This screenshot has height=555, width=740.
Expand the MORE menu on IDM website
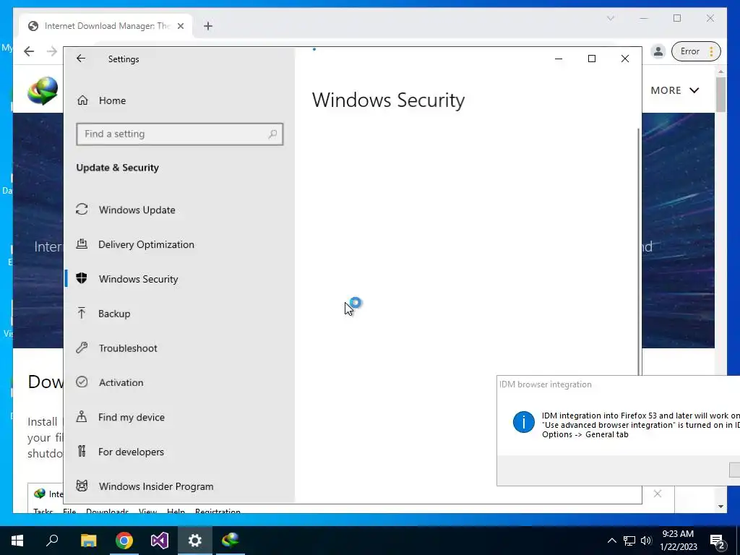tap(675, 90)
